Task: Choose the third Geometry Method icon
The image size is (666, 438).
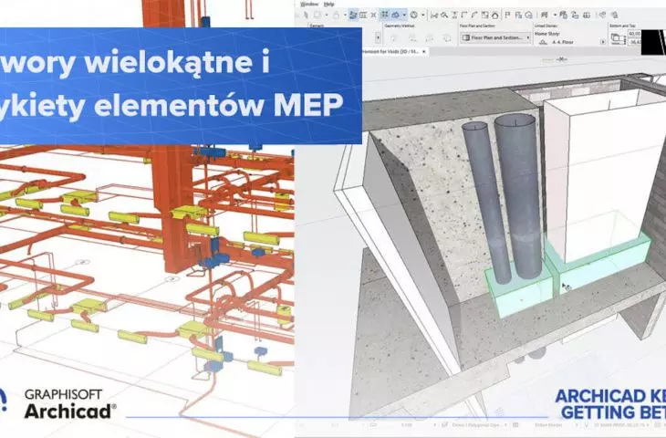Action: (430, 37)
